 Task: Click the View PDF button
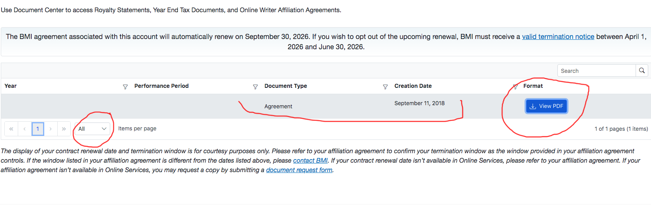tap(546, 106)
